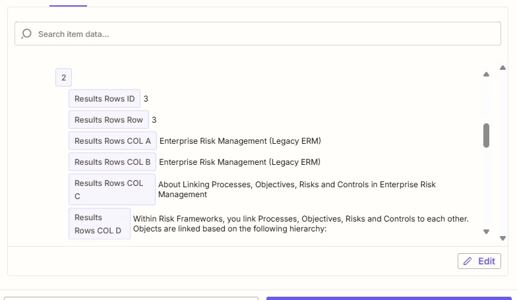Select the Results Rows Row label
The width and height of the screenshot is (517, 300).
pos(109,120)
